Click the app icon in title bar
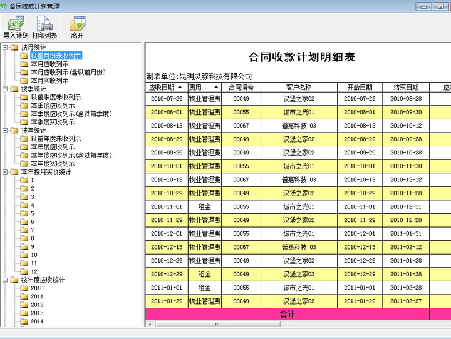 pos(5,6)
